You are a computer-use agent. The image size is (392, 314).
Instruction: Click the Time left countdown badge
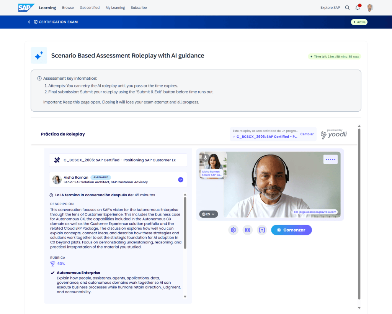(335, 57)
